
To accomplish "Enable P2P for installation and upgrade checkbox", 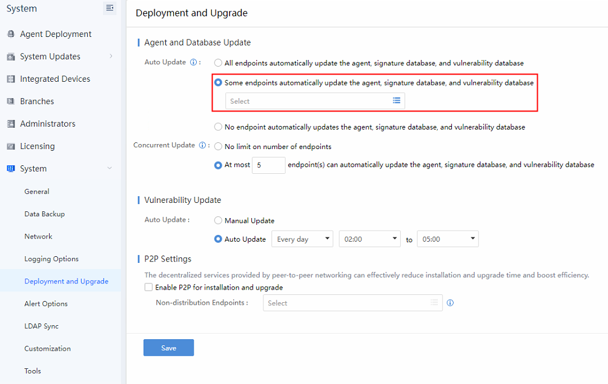I will click(x=149, y=288).
